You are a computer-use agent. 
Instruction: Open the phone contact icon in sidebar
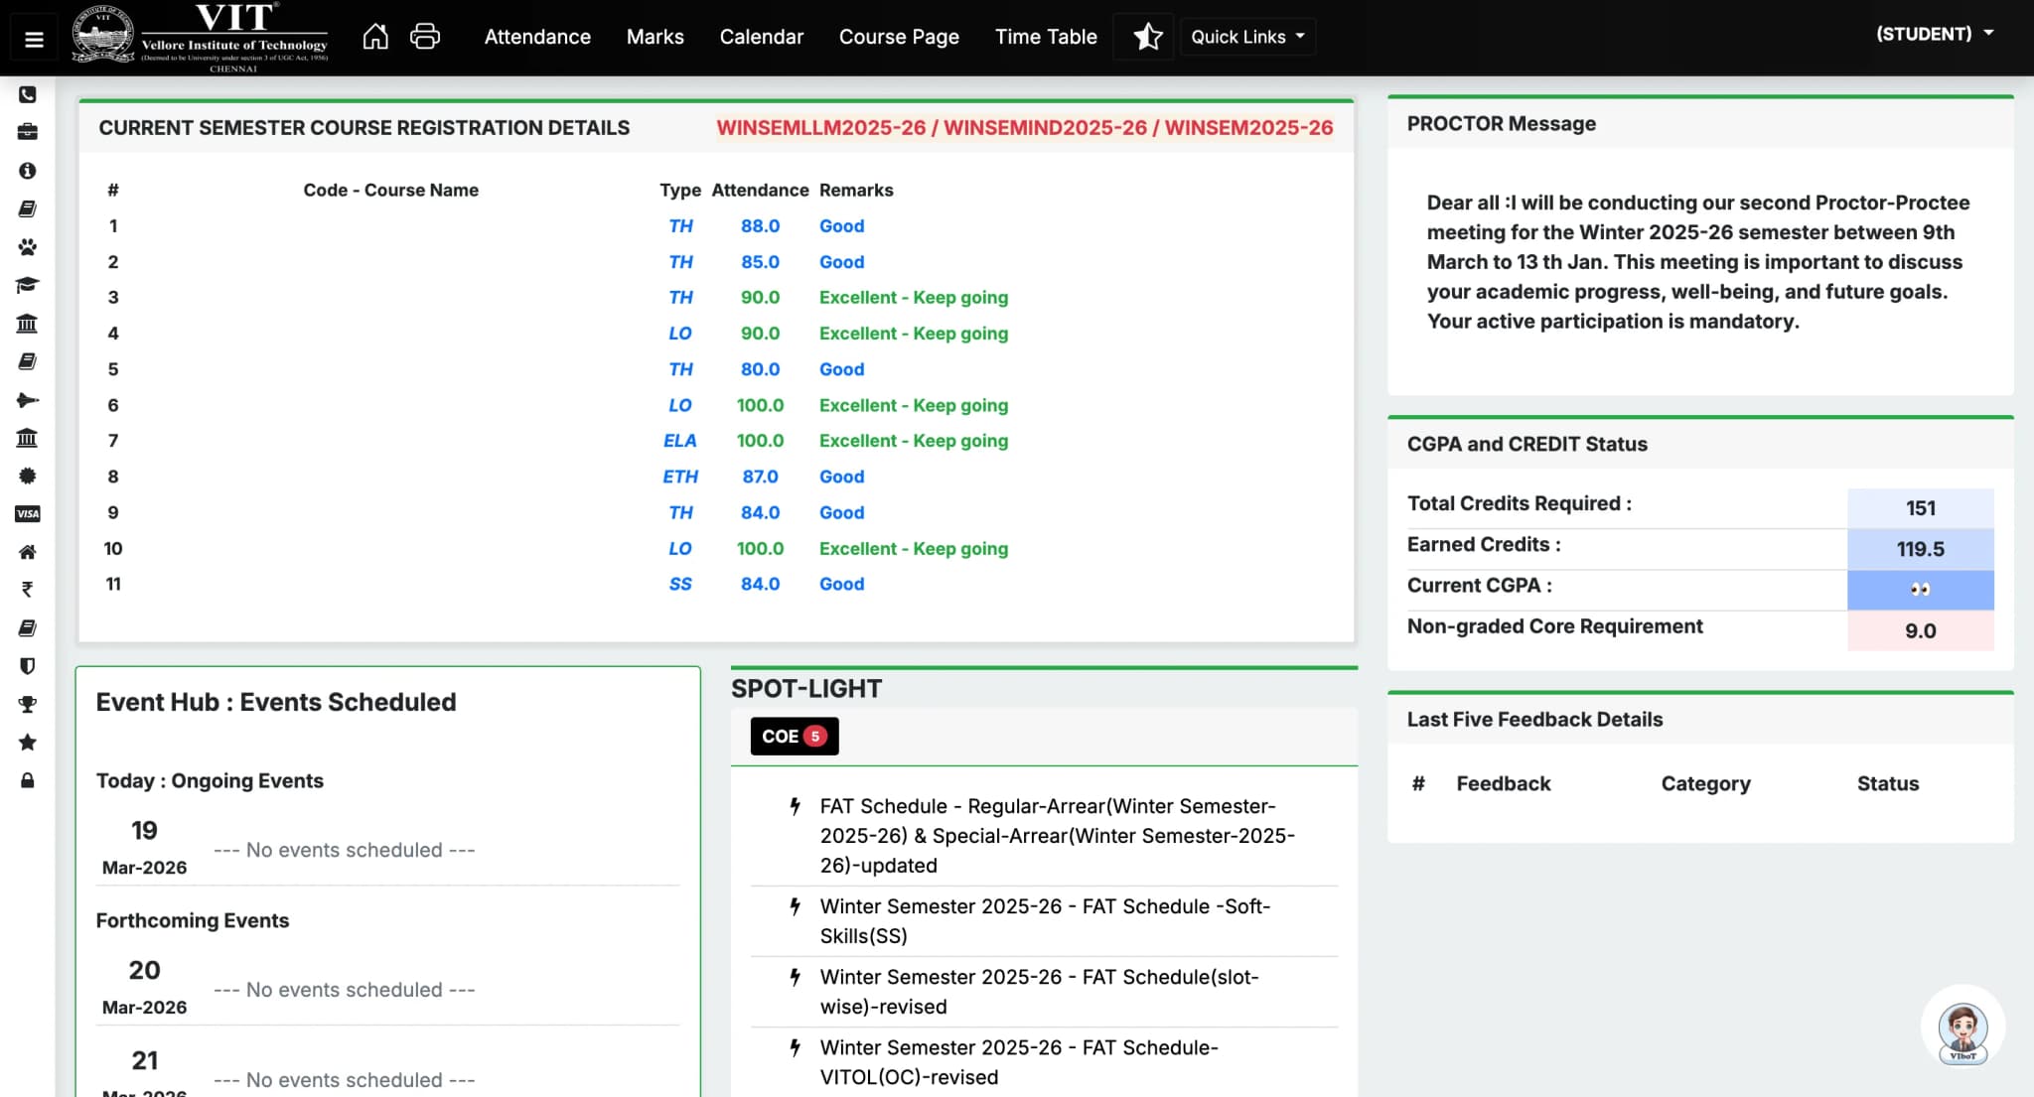coord(28,94)
